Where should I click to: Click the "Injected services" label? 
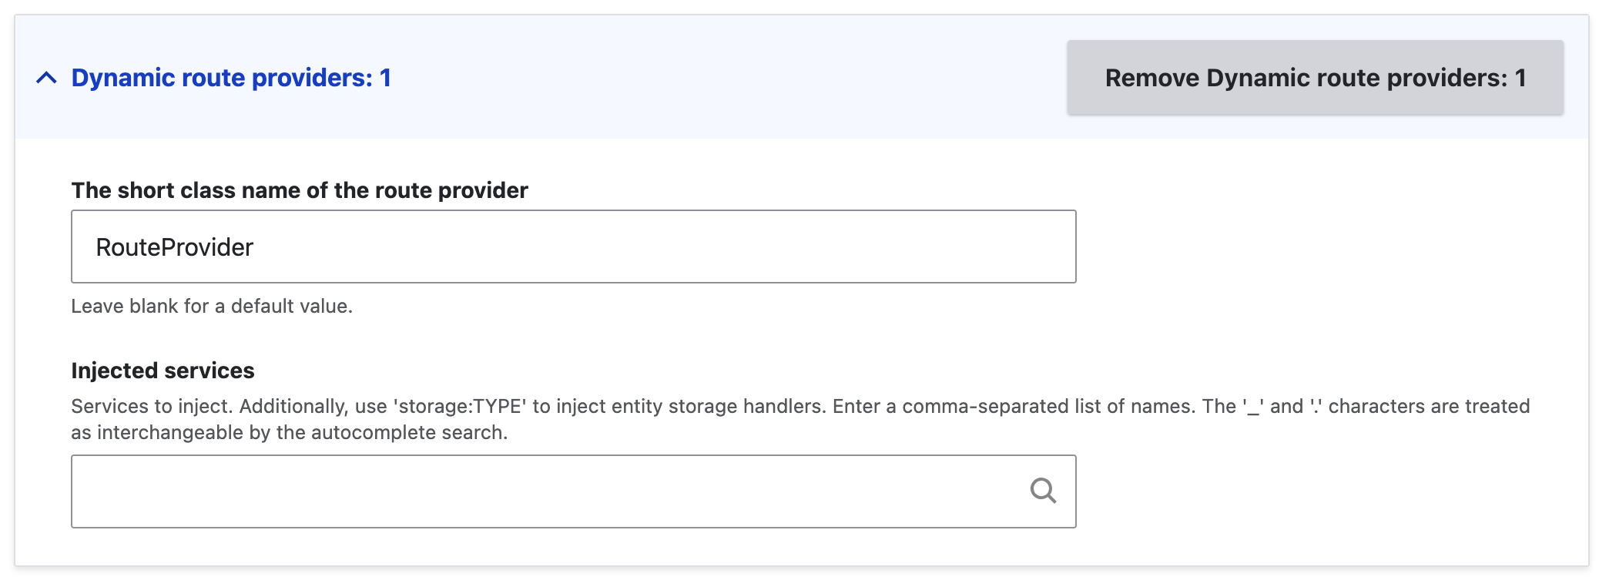point(163,371)
